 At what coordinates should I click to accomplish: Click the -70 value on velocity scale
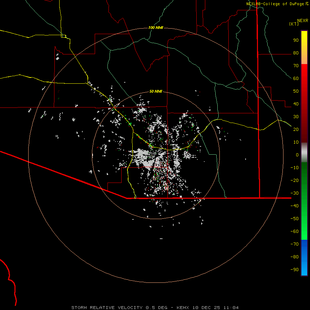pos(294,244)
